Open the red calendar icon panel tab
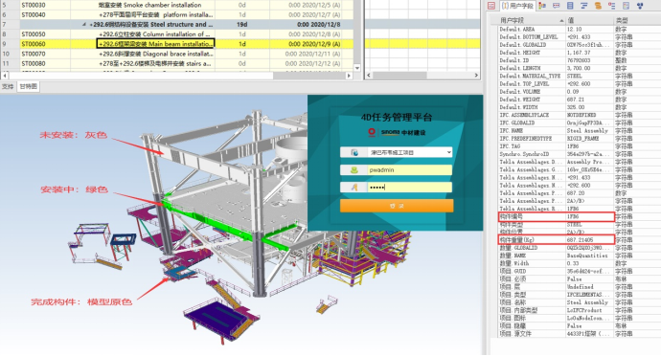The image size is (661, 356). 491,6
